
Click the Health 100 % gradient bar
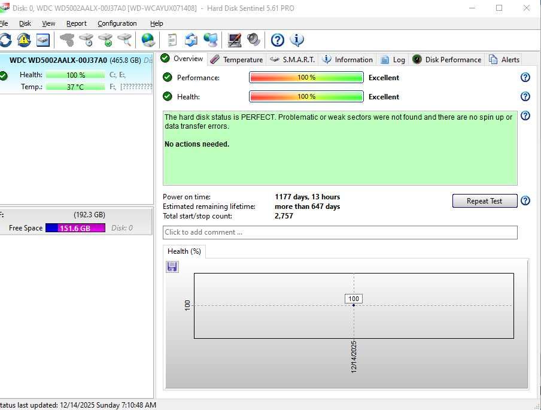click(306, 96)
